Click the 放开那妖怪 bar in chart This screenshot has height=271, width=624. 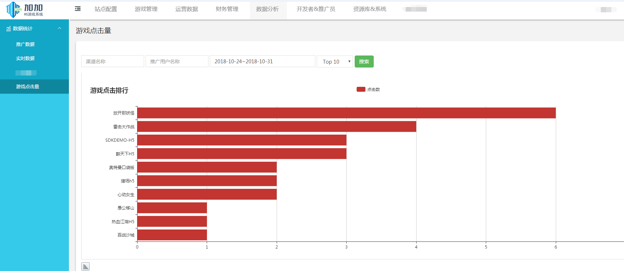(346, 113)
